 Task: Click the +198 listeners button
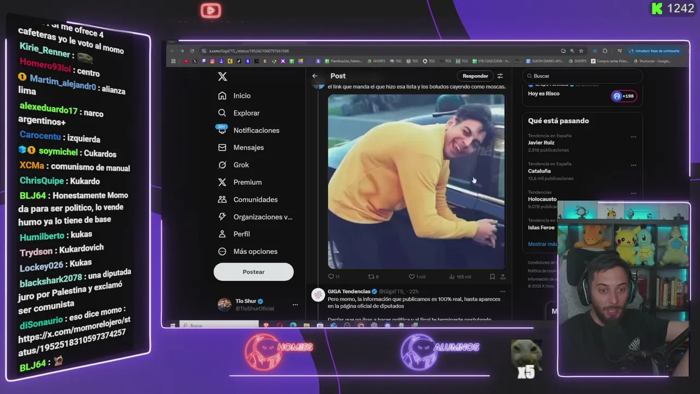(623, 96)
